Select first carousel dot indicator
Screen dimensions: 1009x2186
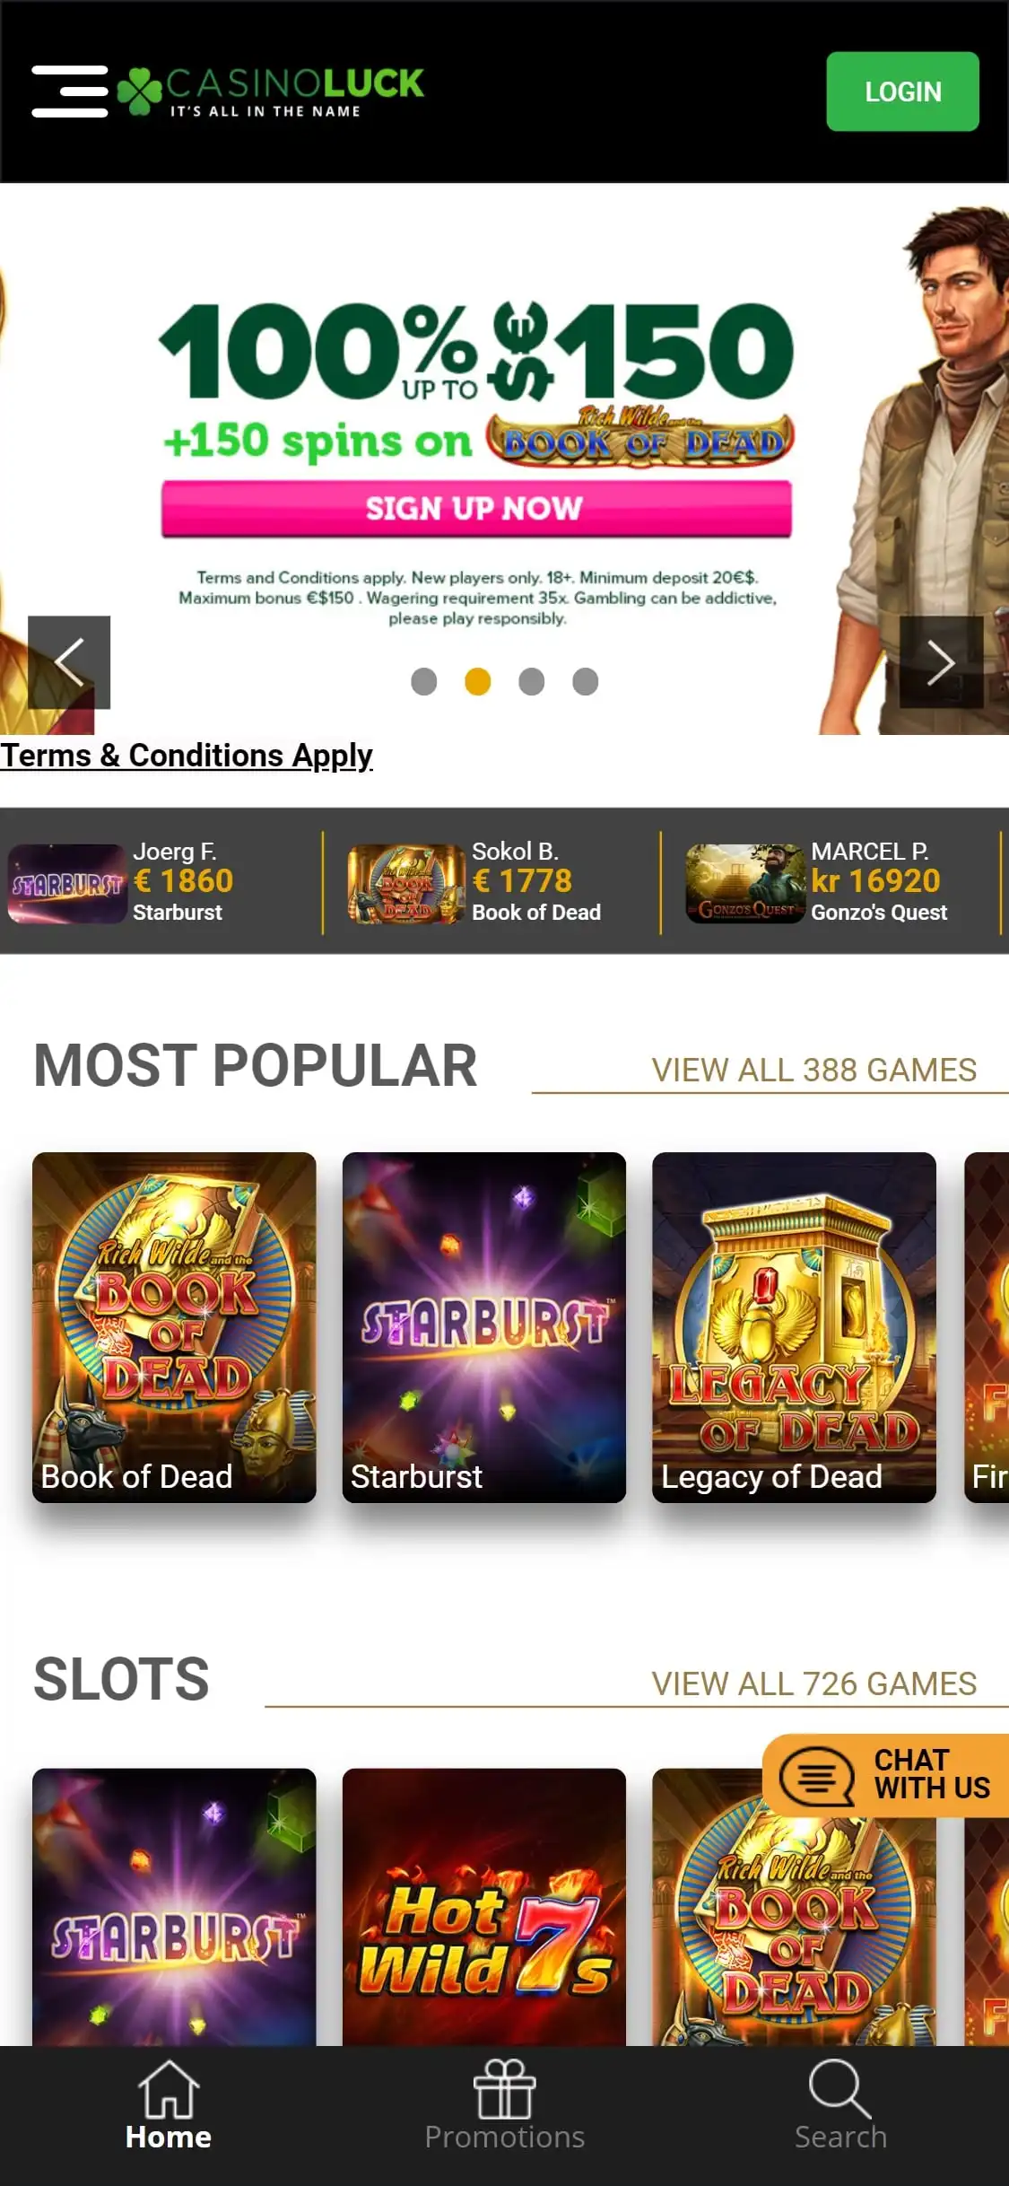click(x=423, y=682)
